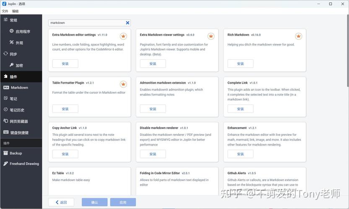Screen dimensions: 349x209
Task: Click the 确认 confirm button
Action: pyautogui.click(x=95, y=202)
